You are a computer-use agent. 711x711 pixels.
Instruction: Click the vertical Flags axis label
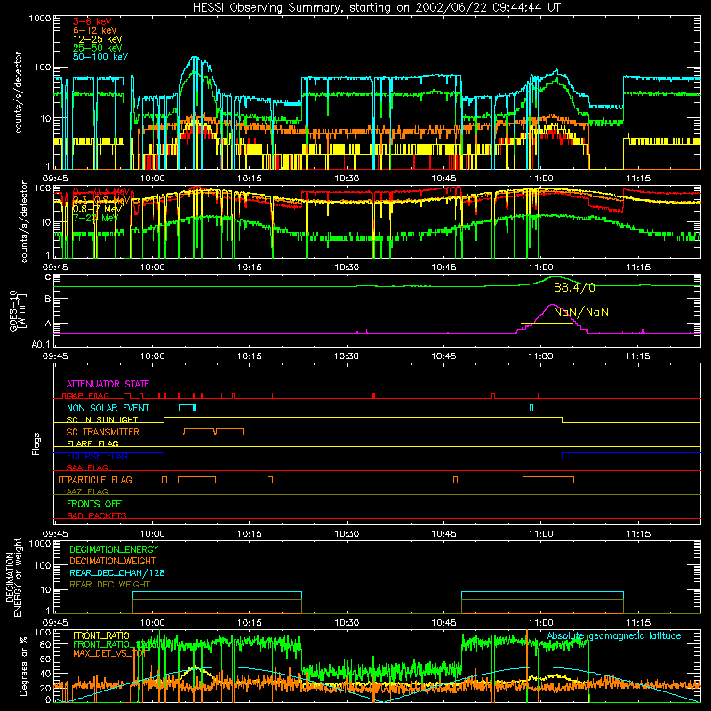(36, 443)
